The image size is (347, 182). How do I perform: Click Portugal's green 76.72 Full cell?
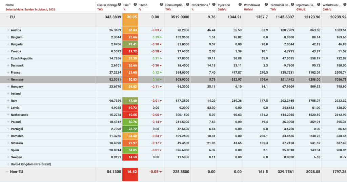130,129
